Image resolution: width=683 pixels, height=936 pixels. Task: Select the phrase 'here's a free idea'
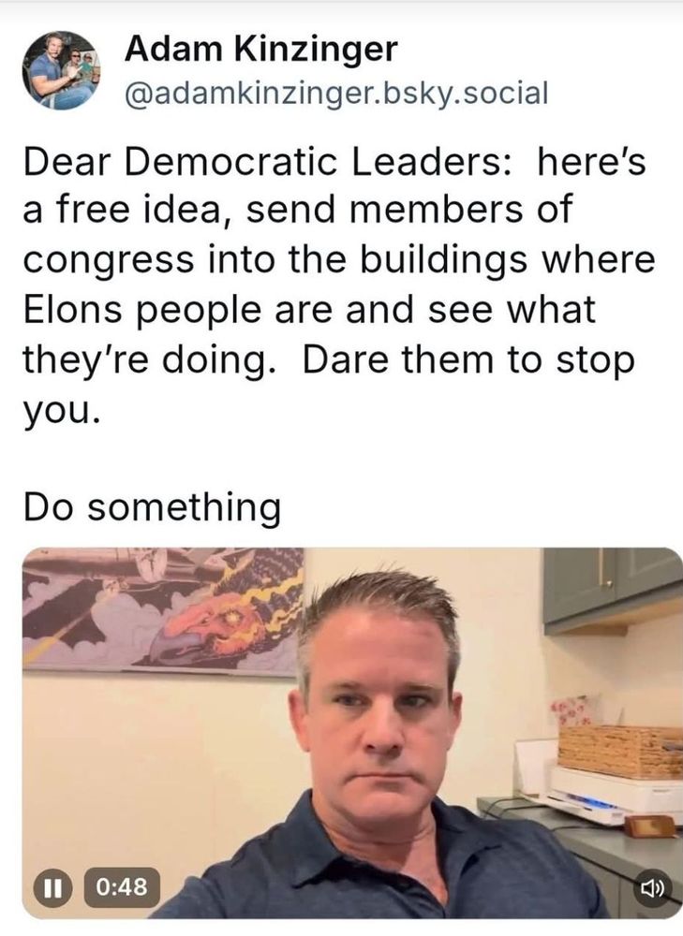[x=334, y=185]
